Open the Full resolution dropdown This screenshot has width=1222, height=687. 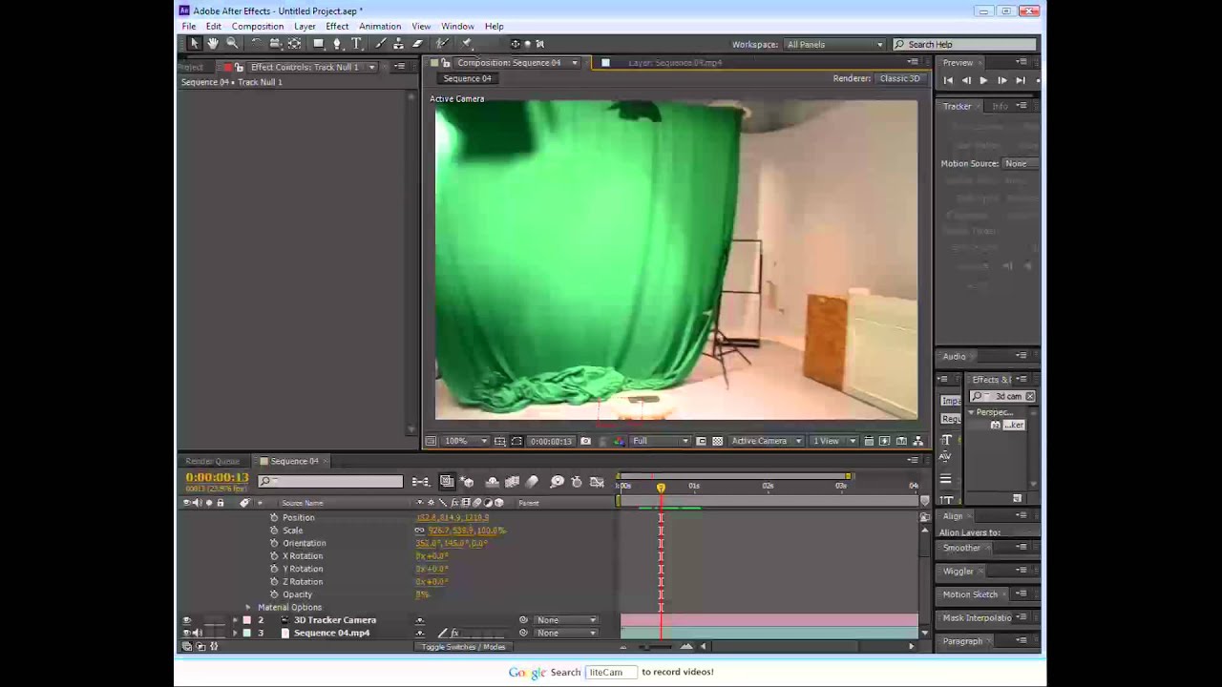[x=660, y=441]
